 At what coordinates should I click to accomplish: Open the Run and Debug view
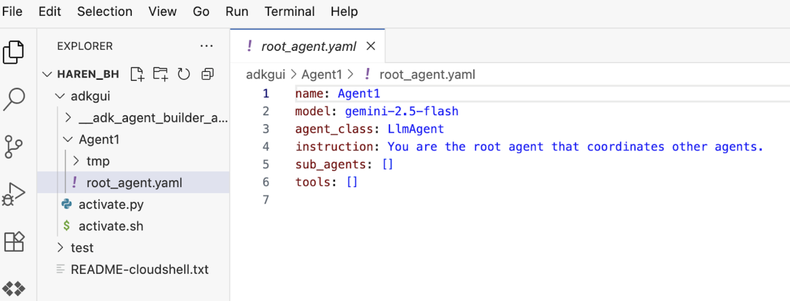[14, 194]
